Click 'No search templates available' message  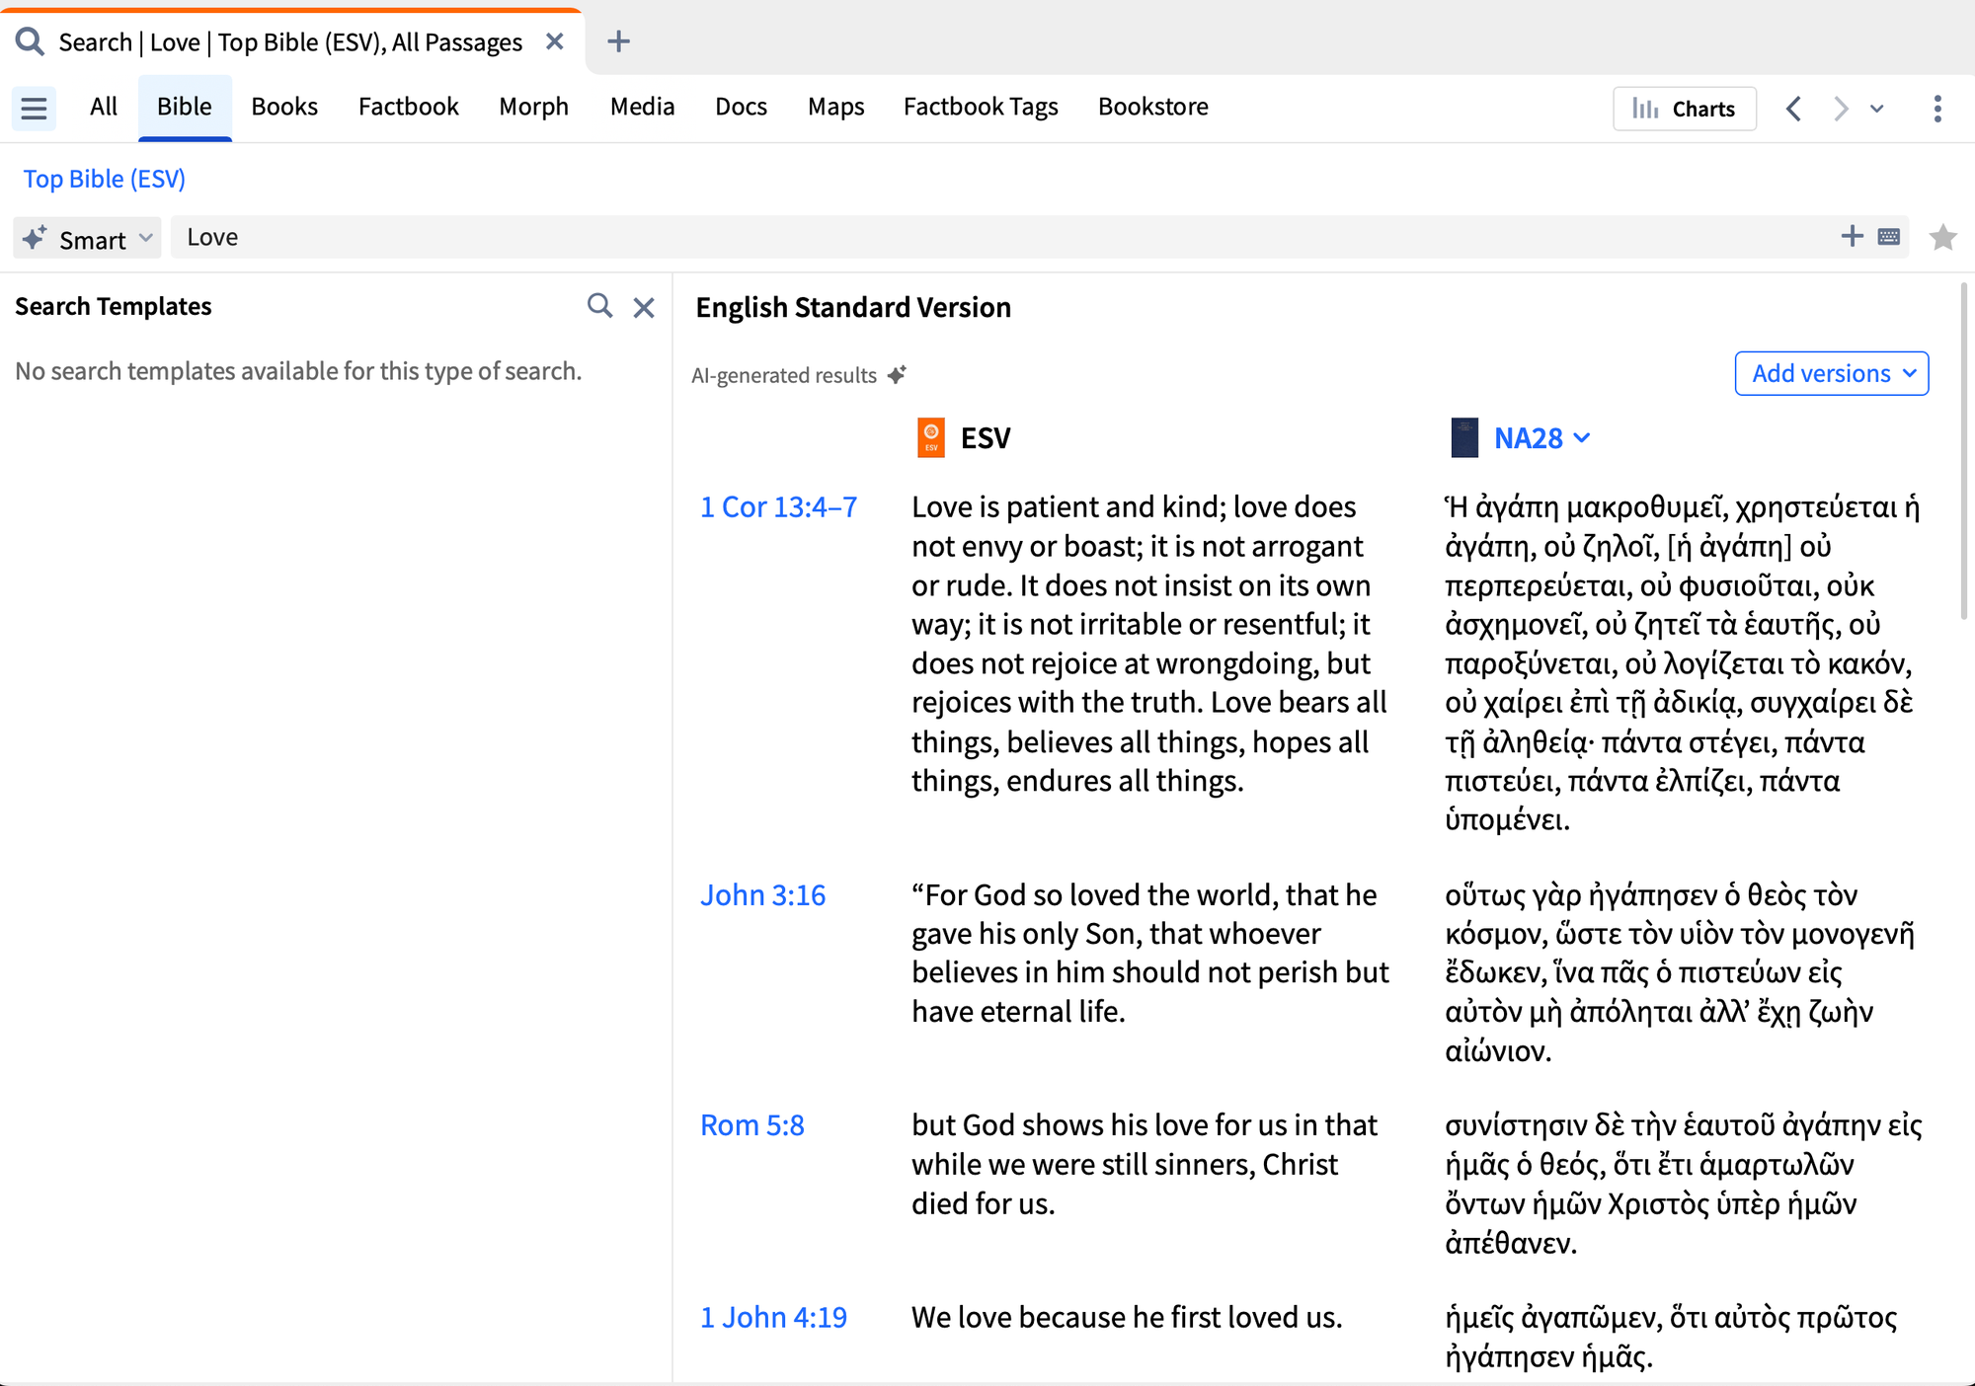coord(298,371)
